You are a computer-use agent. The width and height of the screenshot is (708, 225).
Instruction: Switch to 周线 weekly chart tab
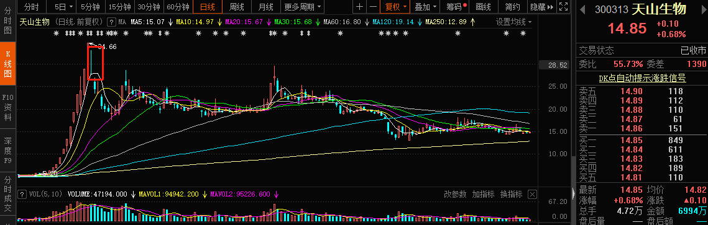(237, 7)
